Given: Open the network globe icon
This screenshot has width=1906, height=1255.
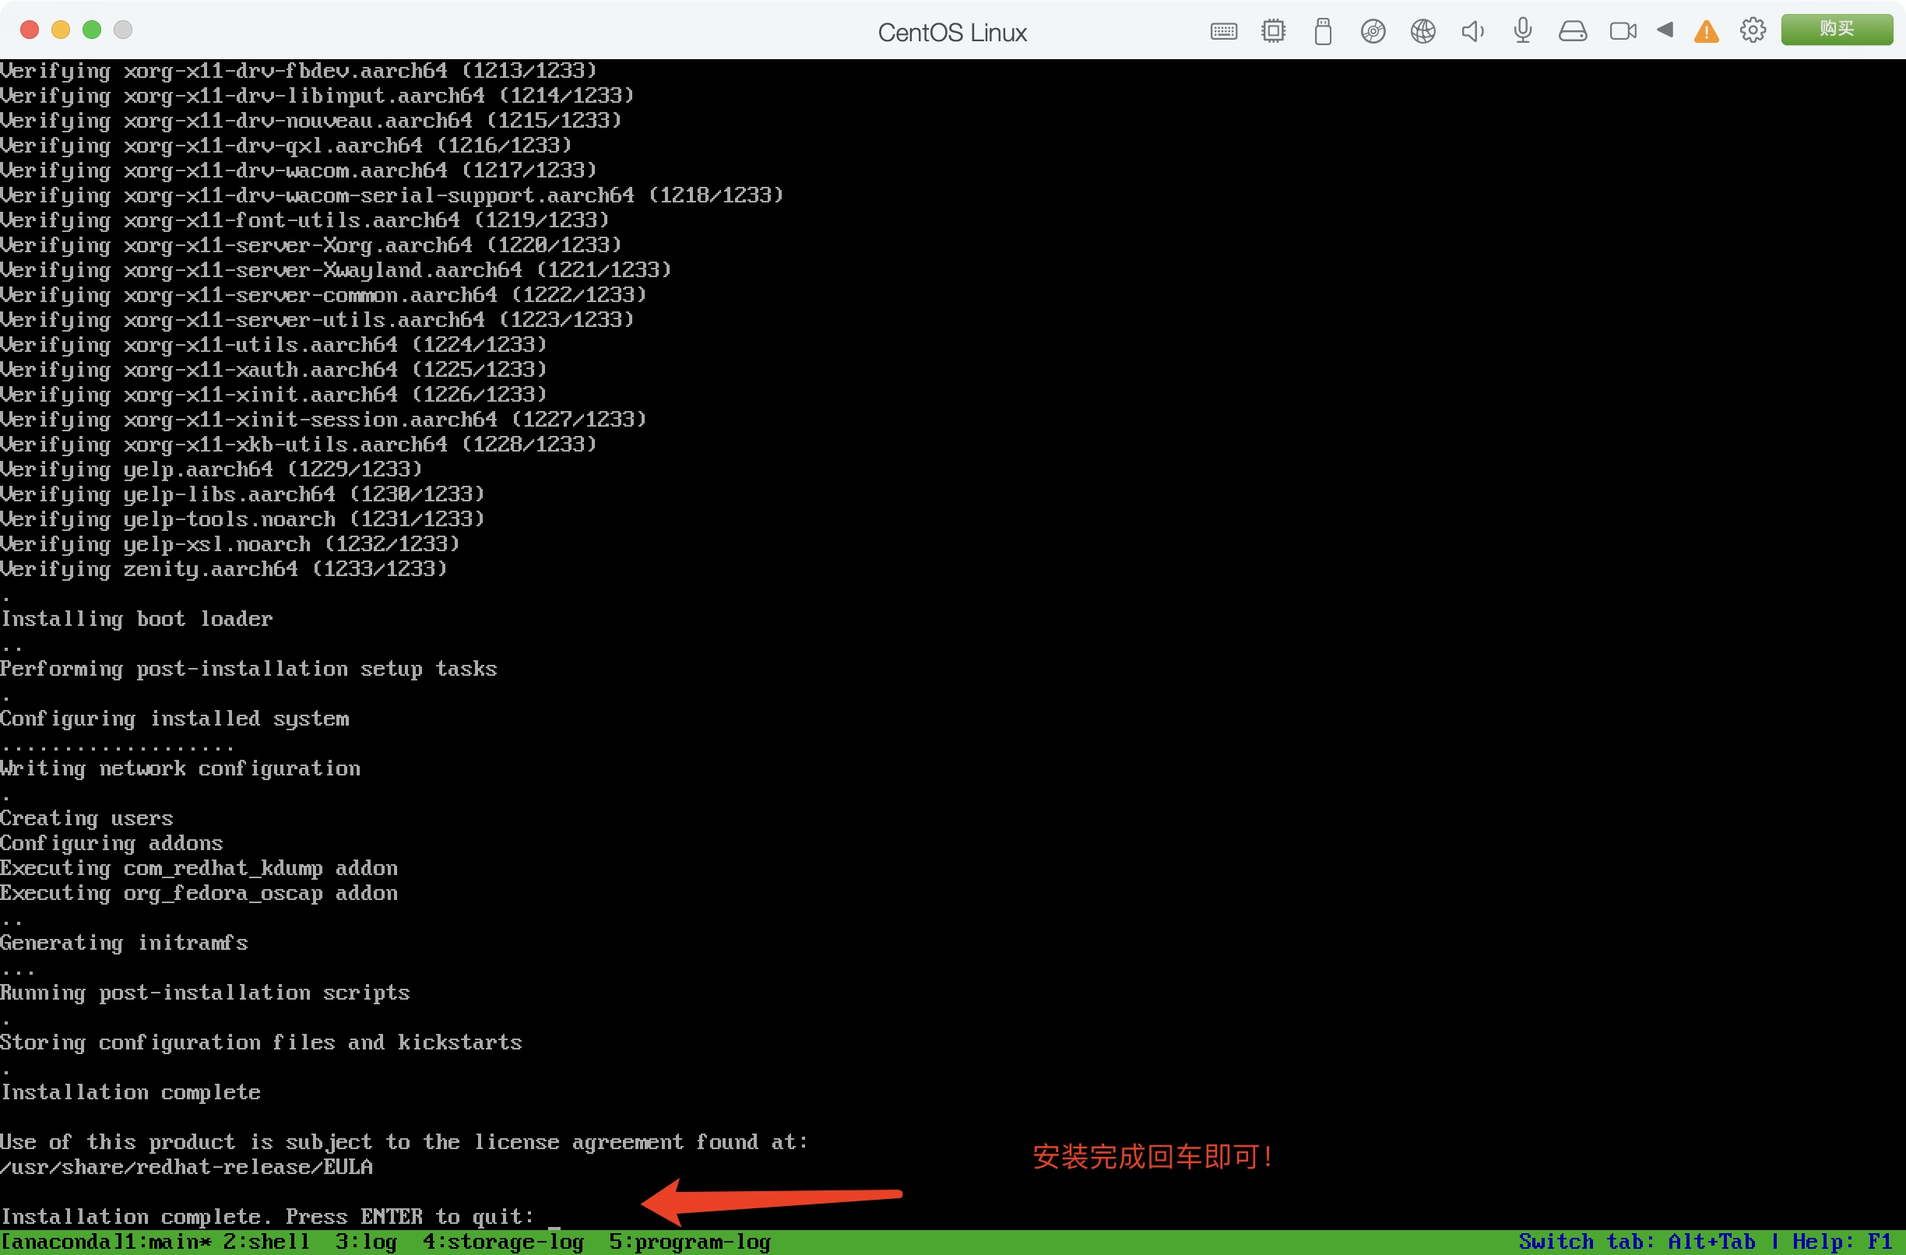Looking at the screenshot, I should [x=1422, y=31].
